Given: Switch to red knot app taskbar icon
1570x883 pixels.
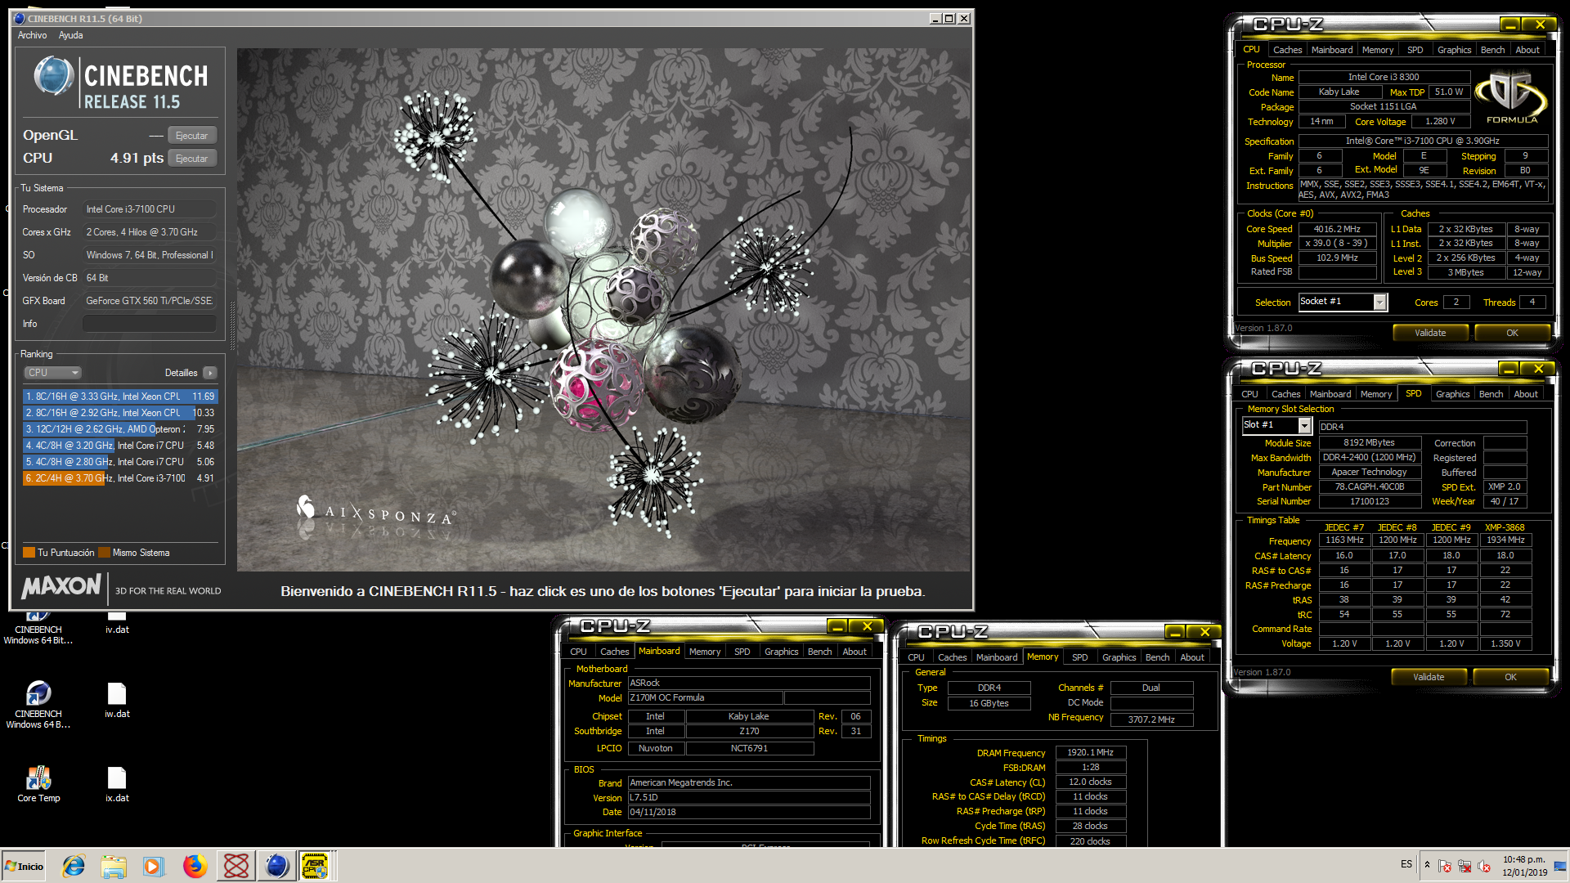Looking at the screenshot, I should (x=236, y=866).
